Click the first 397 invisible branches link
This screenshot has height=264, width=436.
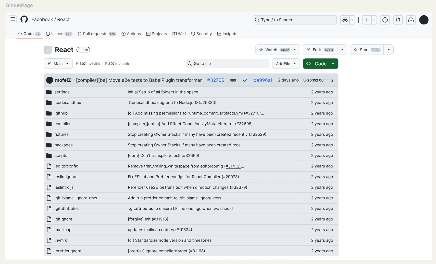89,64
